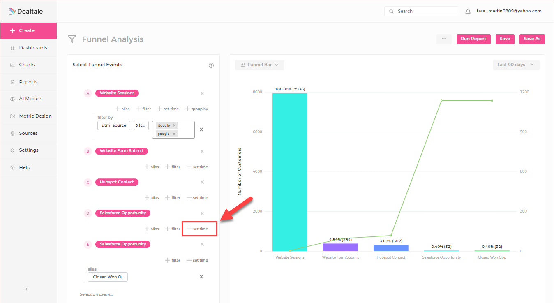Open Charts section
This screenshot has width=554, height=303.
28,65
